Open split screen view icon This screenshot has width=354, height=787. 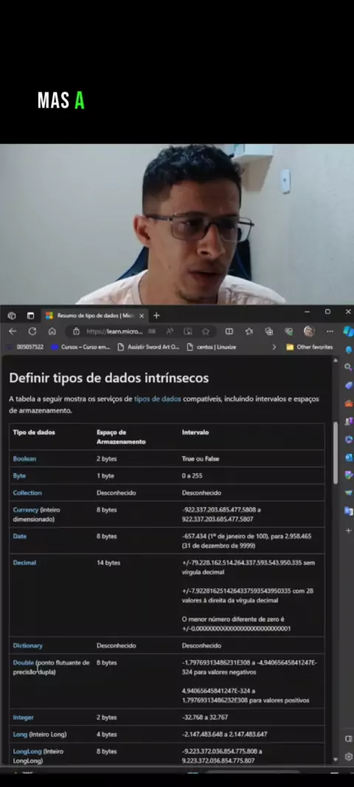tap(229, 331)
